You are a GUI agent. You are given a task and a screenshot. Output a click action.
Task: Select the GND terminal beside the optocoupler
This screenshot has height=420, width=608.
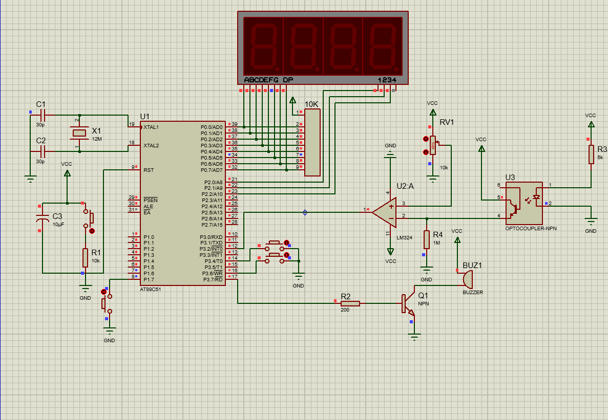pyautogui.click(x=591, y=223)
